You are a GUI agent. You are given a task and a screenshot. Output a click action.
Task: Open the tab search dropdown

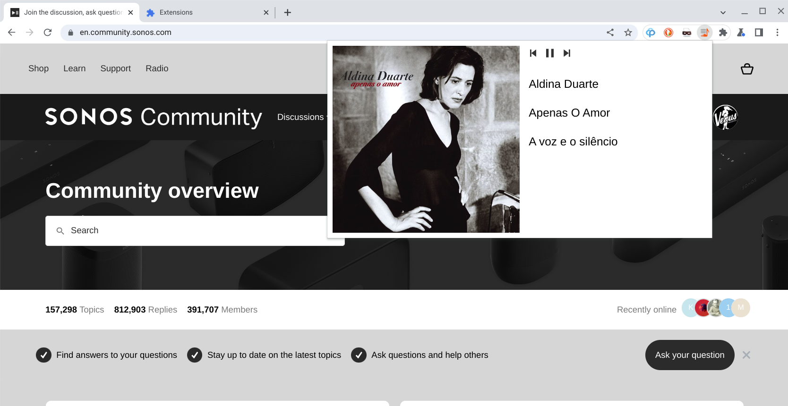723,12
